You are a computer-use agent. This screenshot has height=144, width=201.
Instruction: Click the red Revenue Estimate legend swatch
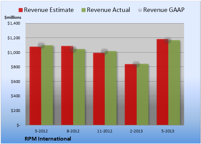21,10
